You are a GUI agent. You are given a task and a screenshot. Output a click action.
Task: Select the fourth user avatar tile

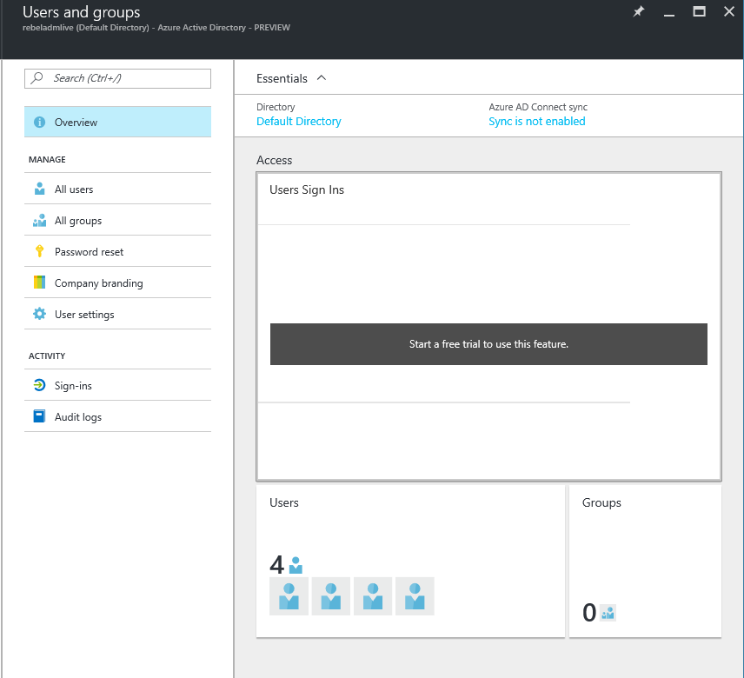pos(415,596)
